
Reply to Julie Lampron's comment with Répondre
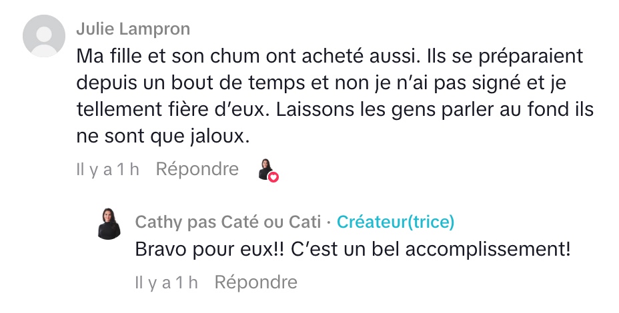197,169
